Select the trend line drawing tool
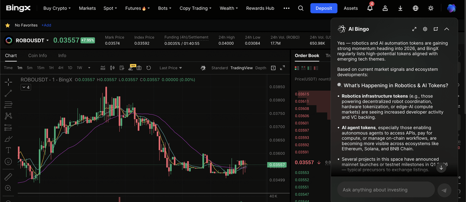This screenshot has height=202, width=466. (x=8, y=93)
